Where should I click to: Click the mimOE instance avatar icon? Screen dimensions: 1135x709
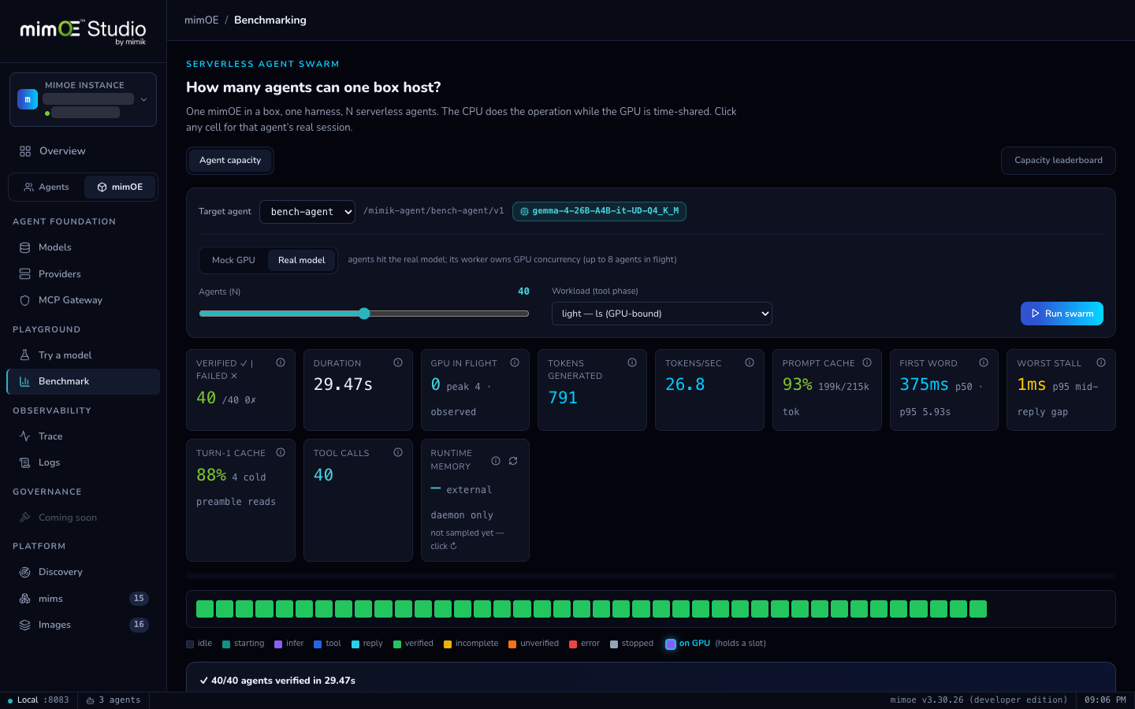coord(28,99)
